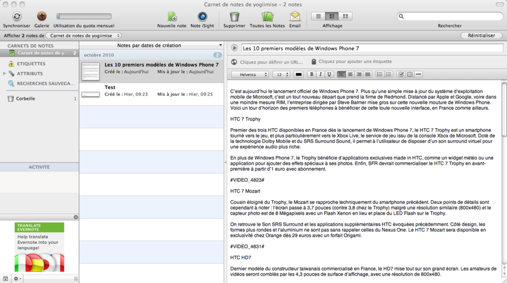Image resolution: width=507 pixels, height=283 pixels.
Task: Click Cliquez pour définir un URL
Action: (x=271, y=62)
